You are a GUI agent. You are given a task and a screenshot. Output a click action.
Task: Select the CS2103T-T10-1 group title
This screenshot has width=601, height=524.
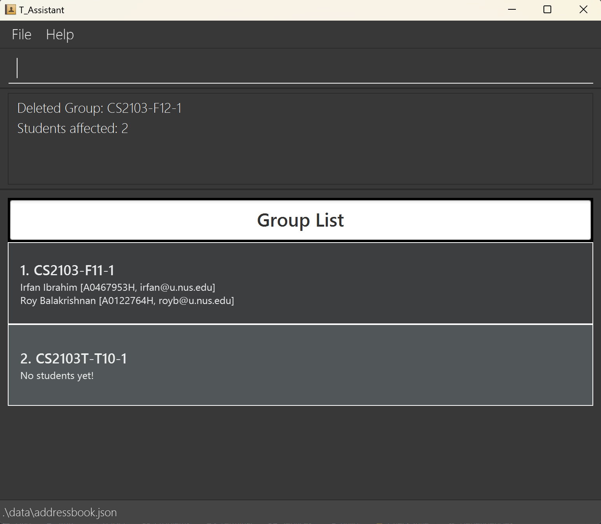[73, 358]
